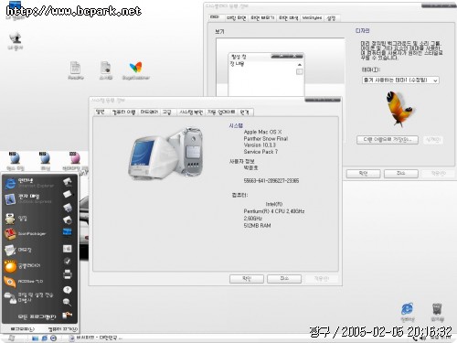Start the orange GOM Player entry

pyautogui.click(x=22, y=266)
